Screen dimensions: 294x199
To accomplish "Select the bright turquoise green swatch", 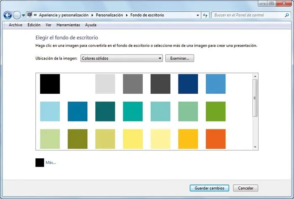I will (x=133, y=111).
